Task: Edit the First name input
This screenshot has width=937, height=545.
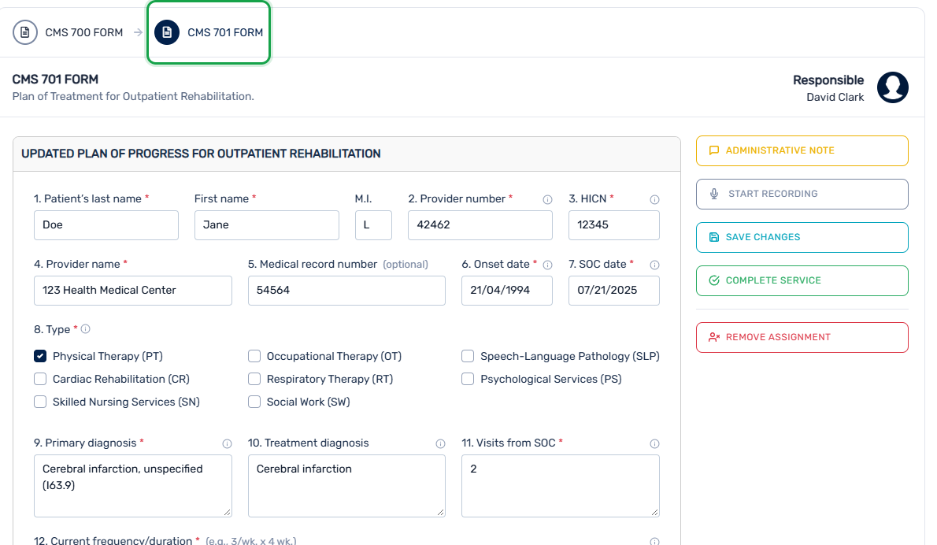Action: pos(266,225)
